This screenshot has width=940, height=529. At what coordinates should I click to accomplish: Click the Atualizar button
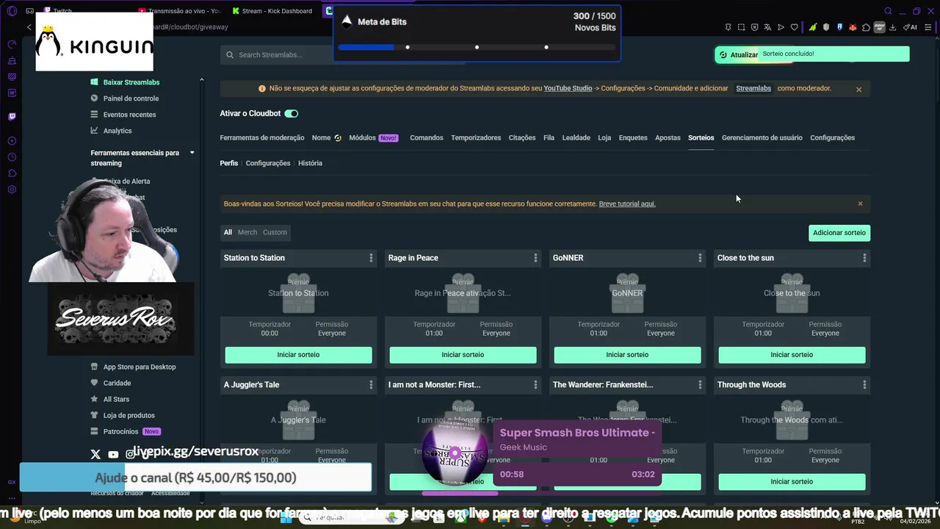(x=739, y=54)
